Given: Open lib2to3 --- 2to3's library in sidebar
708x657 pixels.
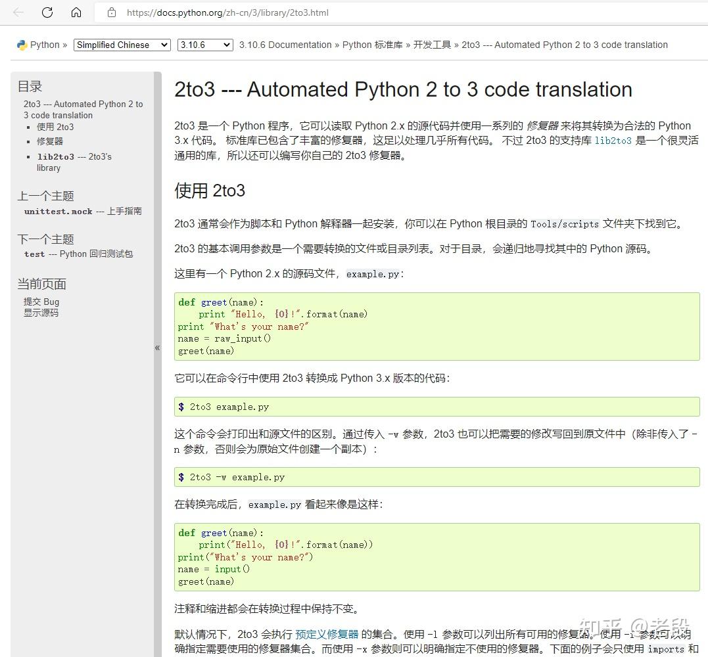Looking at the screenshot, I should (x=73, y=156).
